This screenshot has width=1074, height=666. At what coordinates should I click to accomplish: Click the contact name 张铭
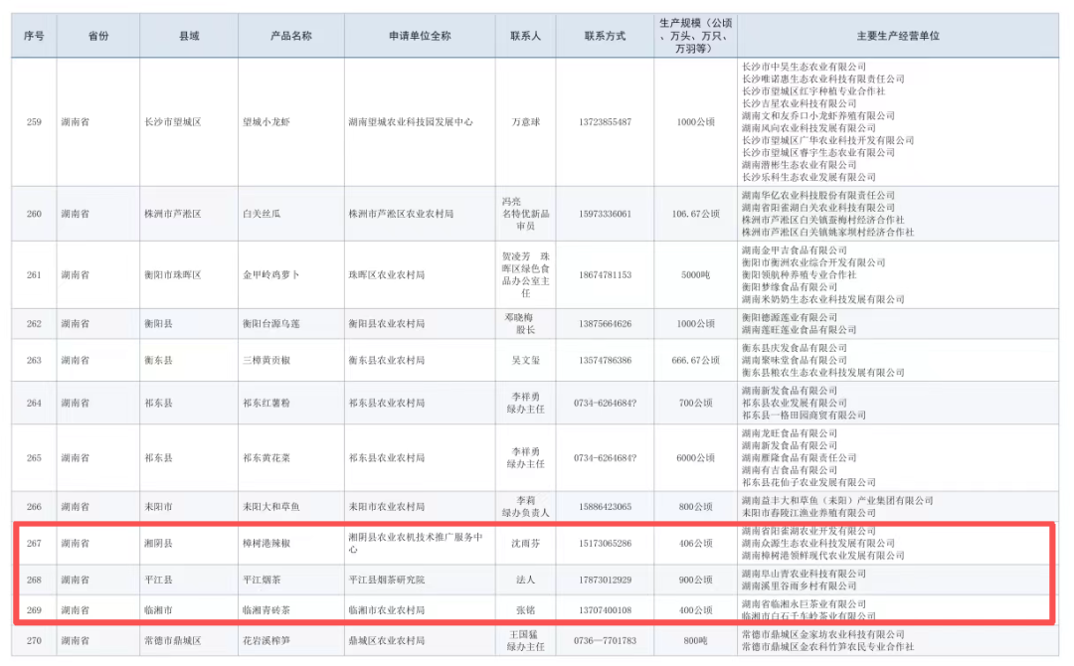pyautogui.click(x=525, y=609)
